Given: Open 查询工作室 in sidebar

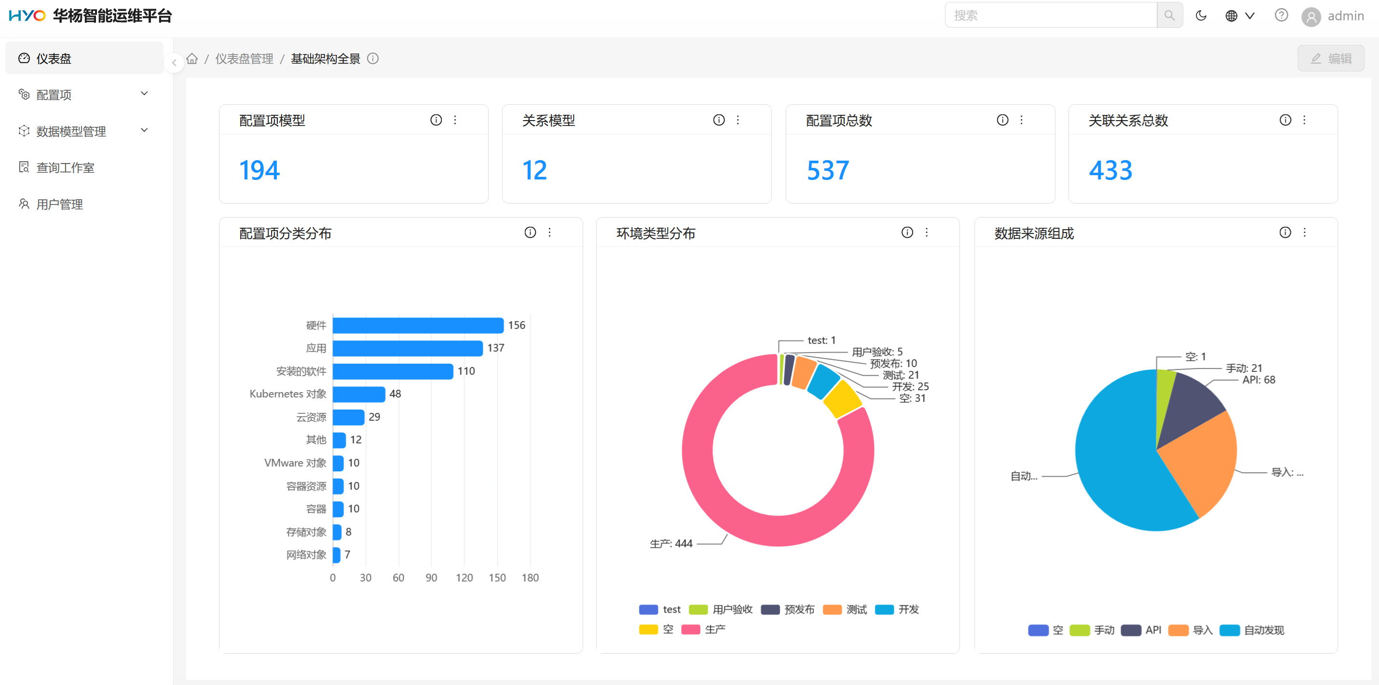Looking at the screenshot, I should (84, 167).
